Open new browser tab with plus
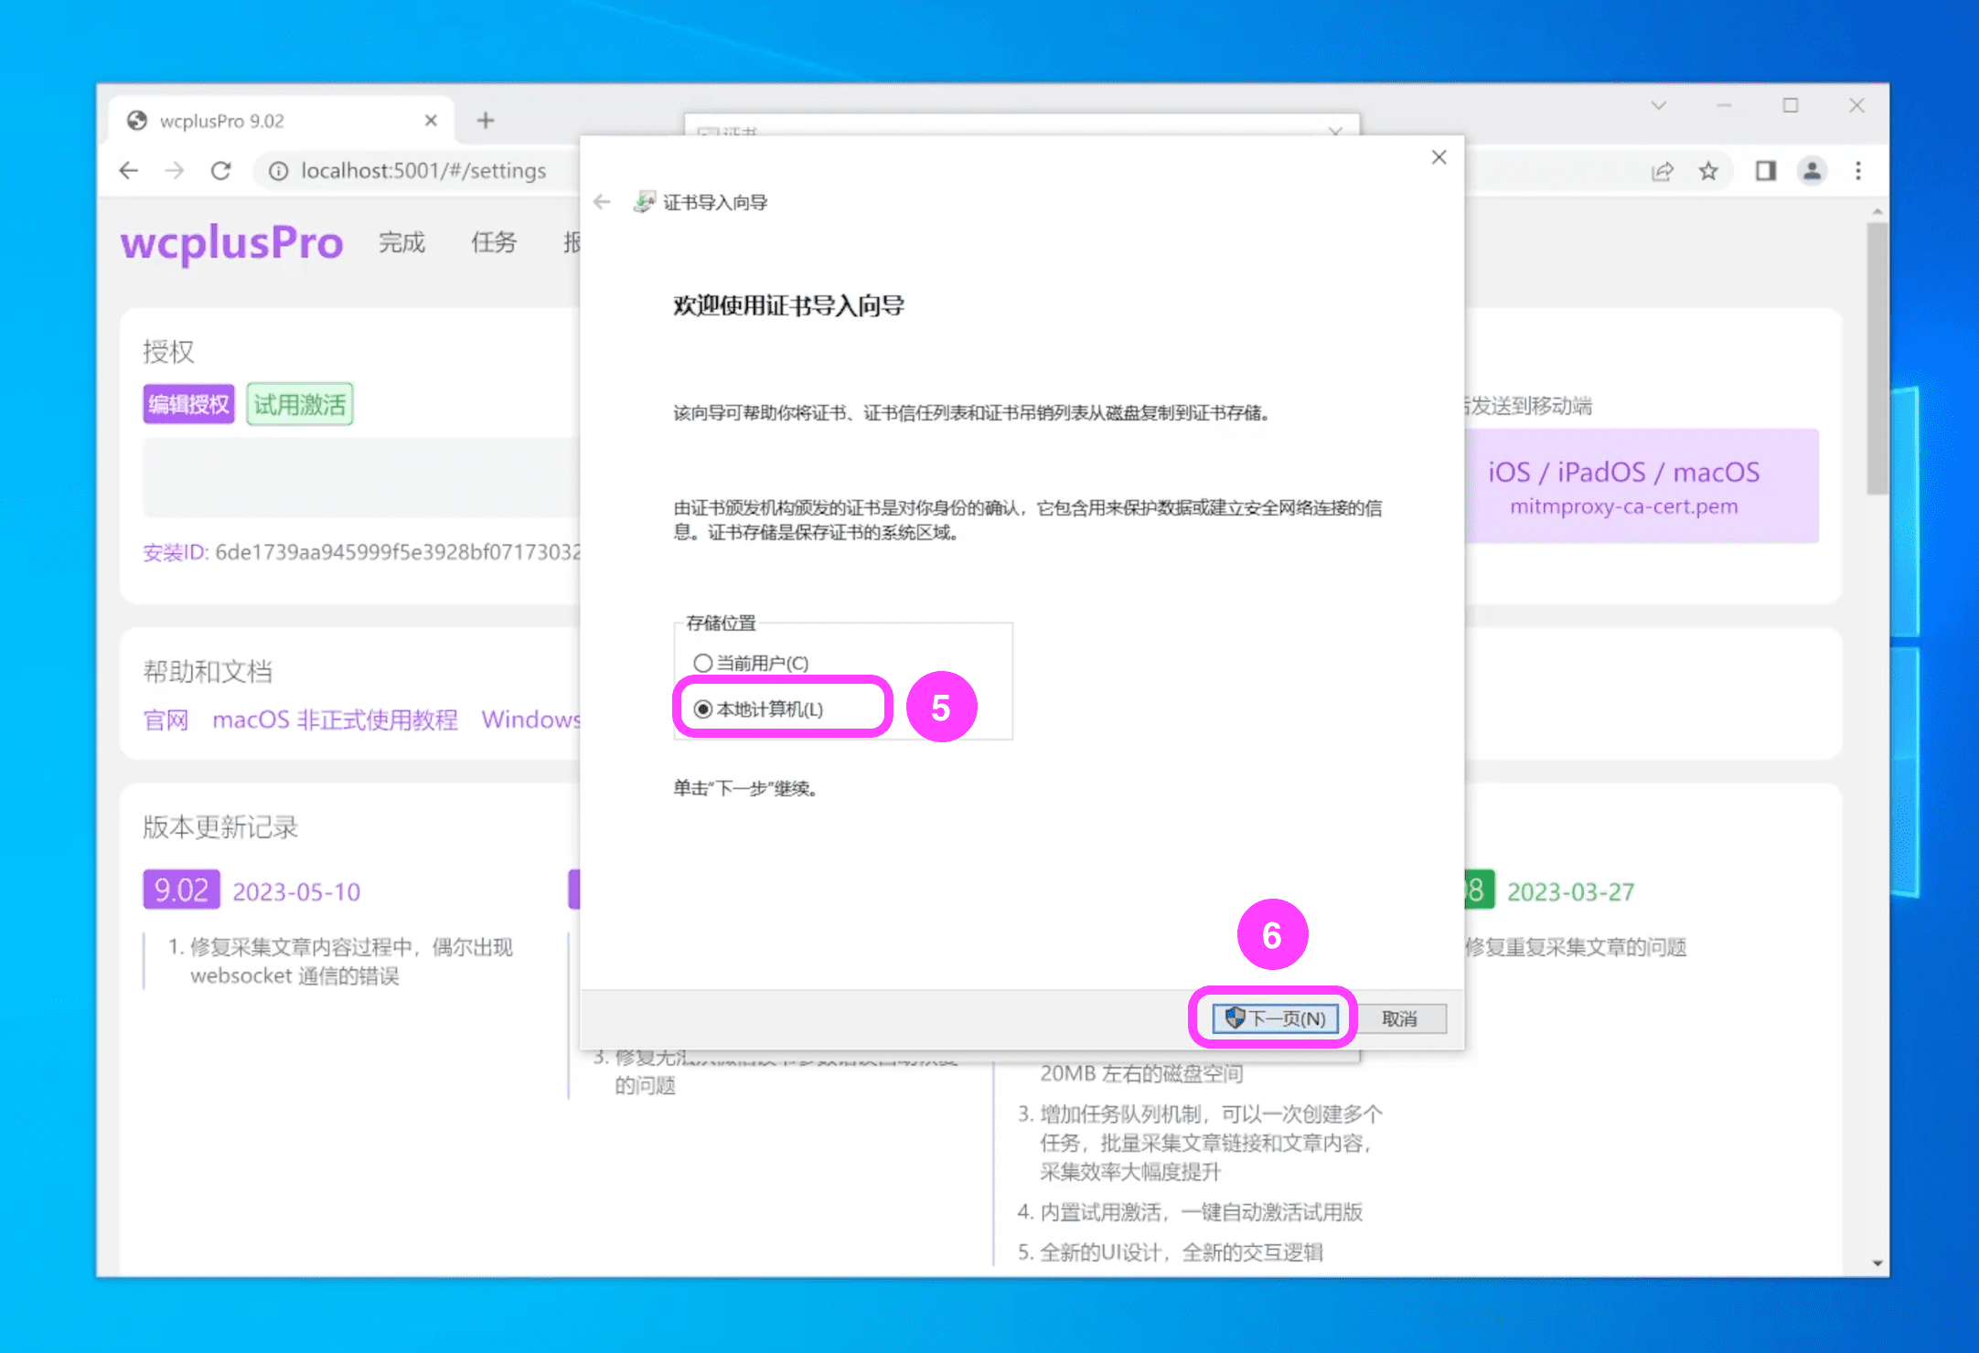This screenshot has height=1353, width=1979. click(486, 121)
